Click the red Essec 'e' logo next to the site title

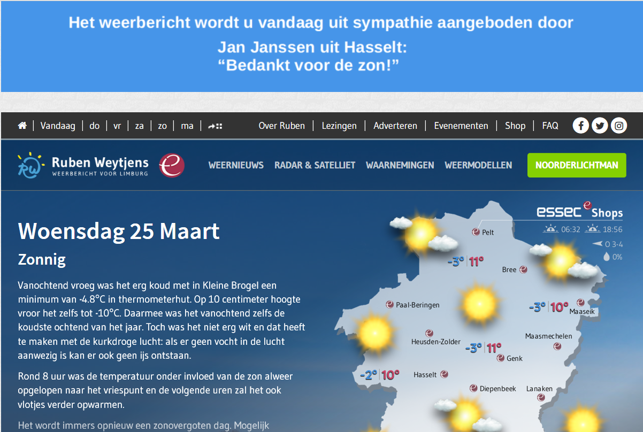[172, 165]
